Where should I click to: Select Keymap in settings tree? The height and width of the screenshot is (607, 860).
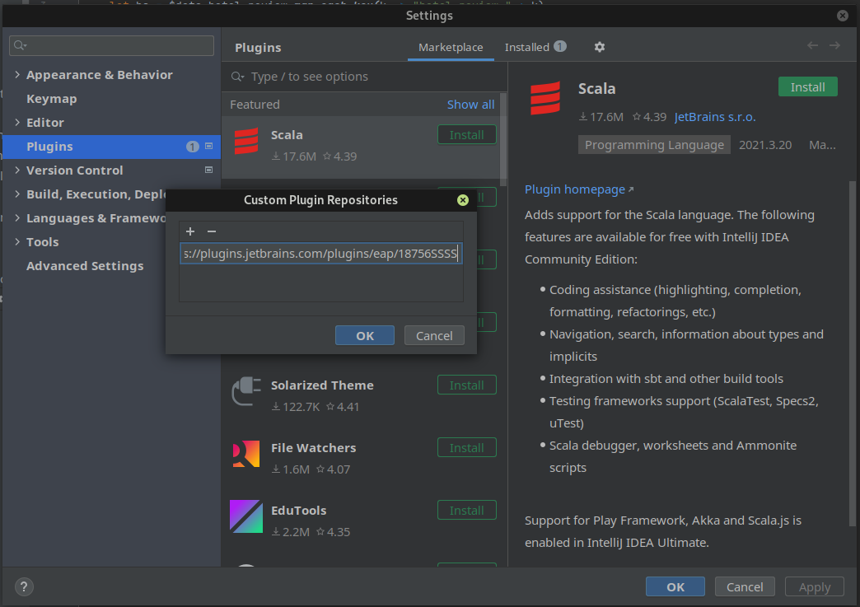point(52,99)
